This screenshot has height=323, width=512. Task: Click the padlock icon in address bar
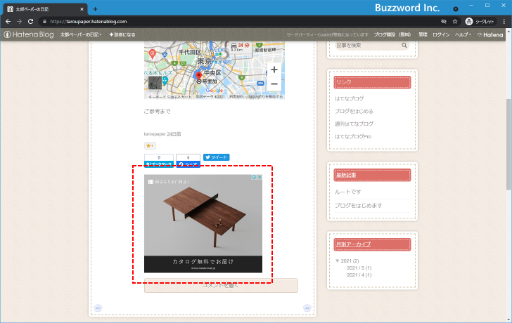pyautogui.click(x=45, y=22)
